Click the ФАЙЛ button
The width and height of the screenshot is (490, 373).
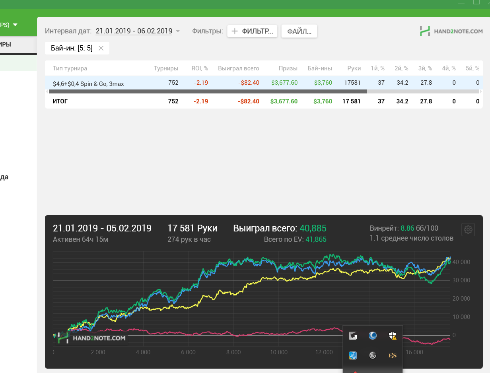click(299, 31)
